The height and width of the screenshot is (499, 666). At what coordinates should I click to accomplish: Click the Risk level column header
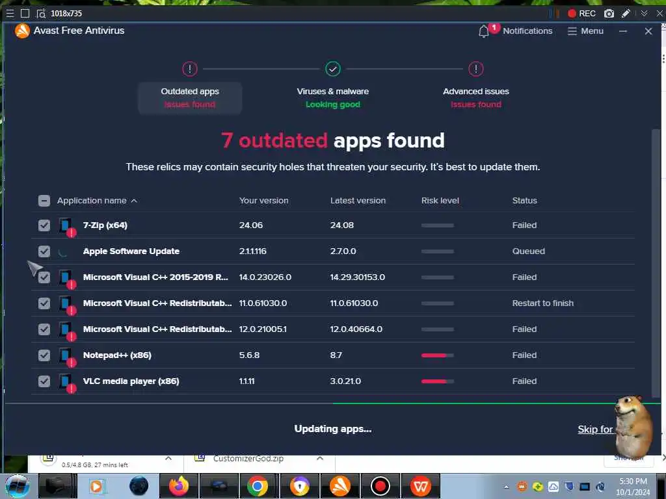coord(440,201)
